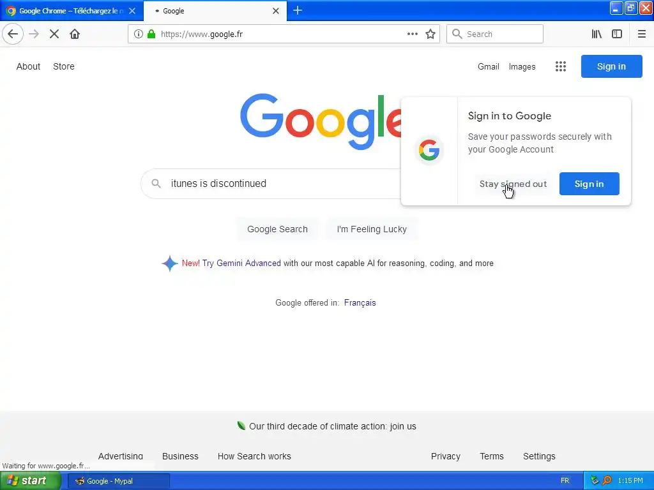Screen dimensions: 654x490
Task: Switch to Google Chrome – Téléchargez tab
Action: [x=72, y=11]
